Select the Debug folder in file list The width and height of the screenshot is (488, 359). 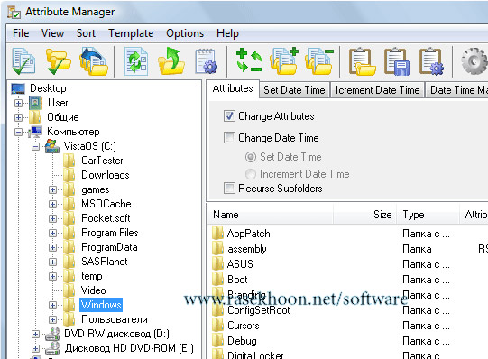point(242,341)
